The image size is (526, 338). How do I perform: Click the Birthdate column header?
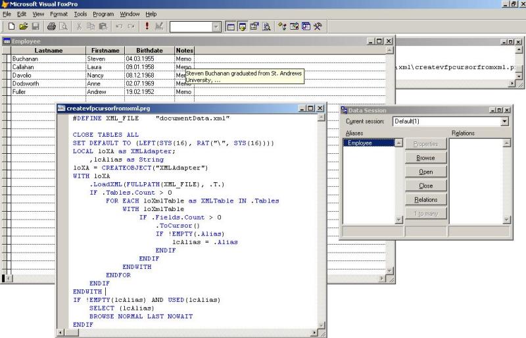click(150, 51)
